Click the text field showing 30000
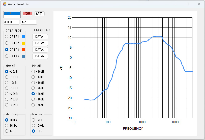This screenshot has width=205, height=140. (x=11, y=22)
